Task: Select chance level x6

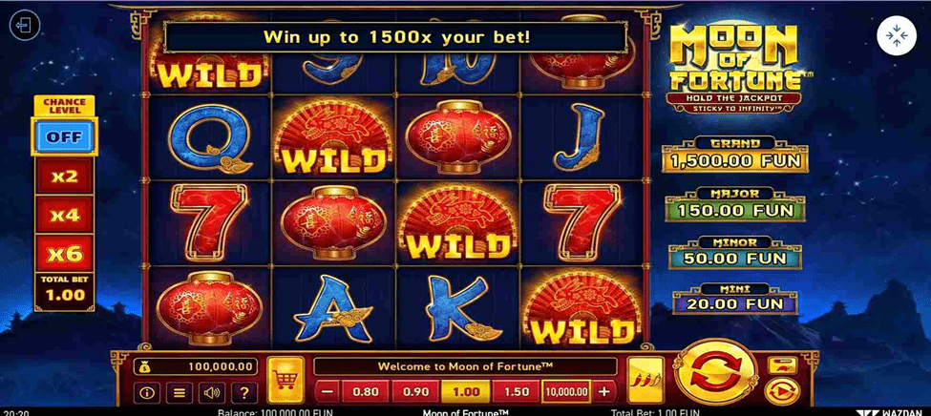Action: [x=64, y=254]
